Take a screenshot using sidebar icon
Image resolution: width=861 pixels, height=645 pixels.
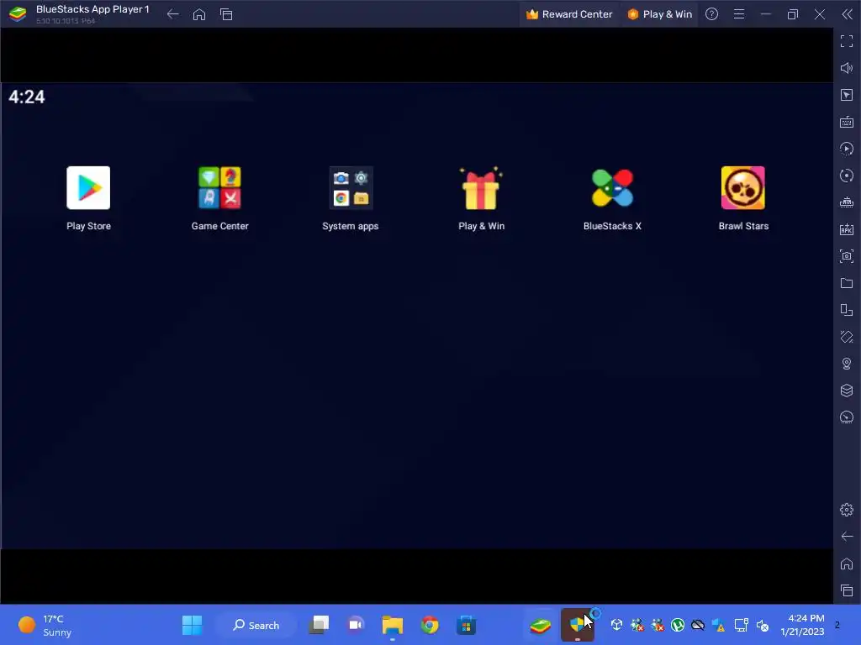[x=847, y=256]
